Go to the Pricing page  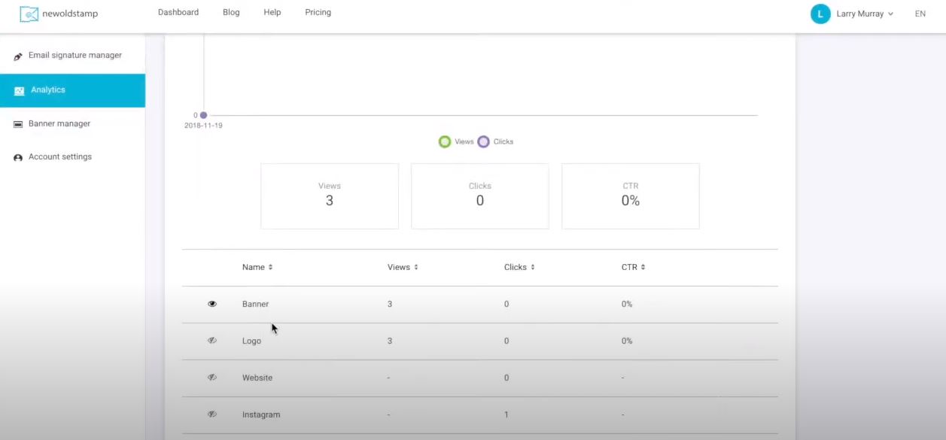pos(318,12)
